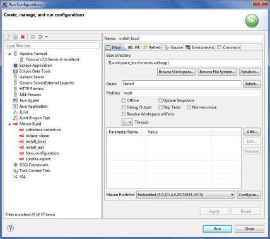Switch to the Common tab

tap(228, 47)
